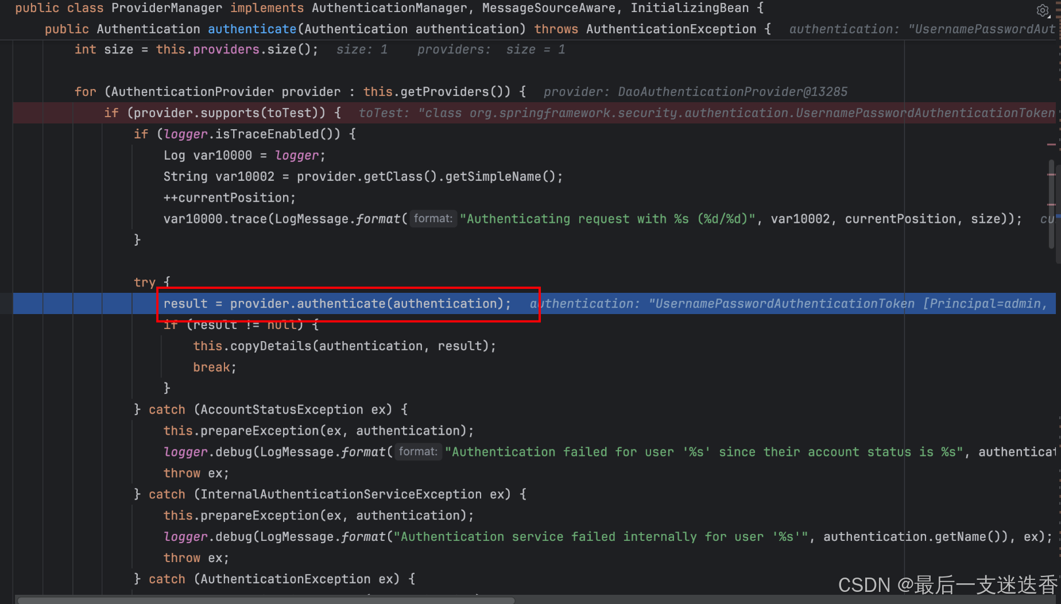Click AuthenticationManager in the implements list

click(389, 8)
